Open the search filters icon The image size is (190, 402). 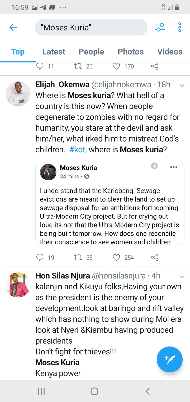[160, 27]
